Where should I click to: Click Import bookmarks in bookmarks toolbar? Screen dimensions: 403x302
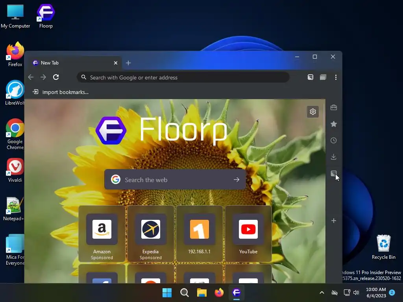61,92
